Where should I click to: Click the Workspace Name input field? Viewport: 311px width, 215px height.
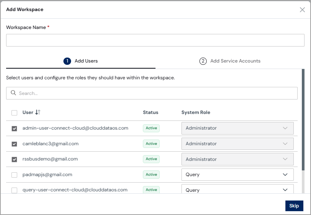155,40
